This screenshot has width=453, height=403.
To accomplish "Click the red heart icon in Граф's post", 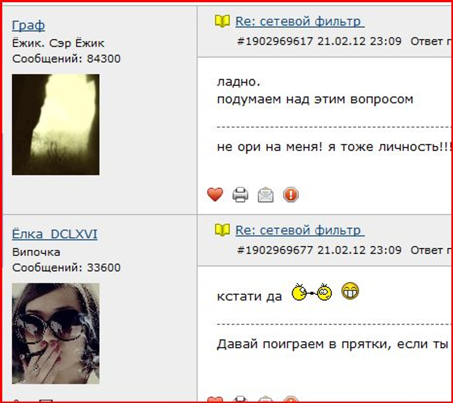I will tap(215, 194).
